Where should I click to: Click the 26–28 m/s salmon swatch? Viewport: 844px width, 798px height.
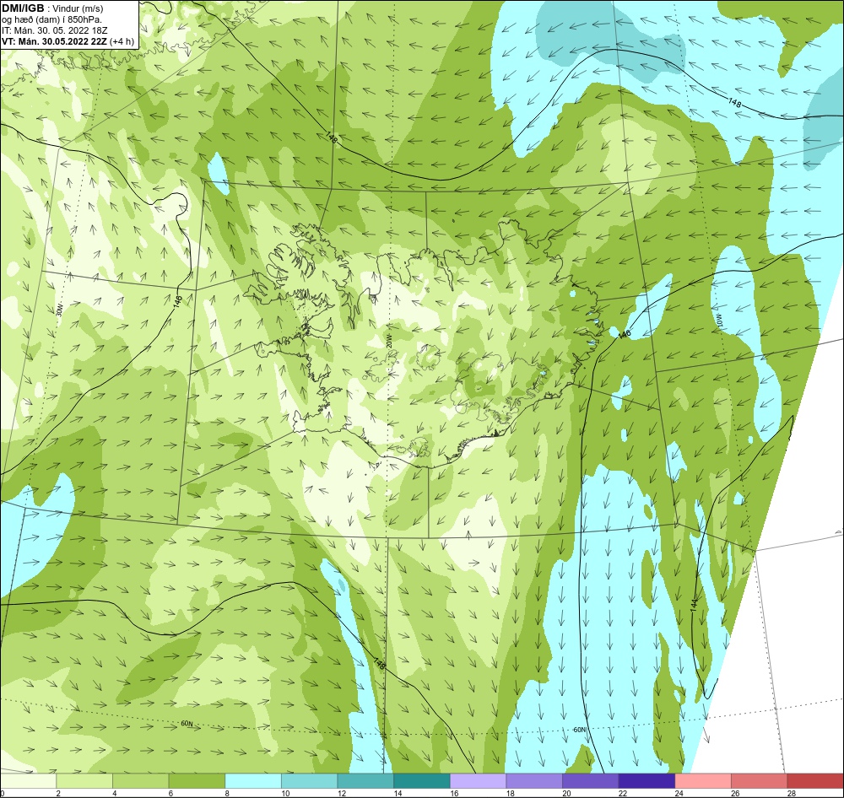click(759, 781)
